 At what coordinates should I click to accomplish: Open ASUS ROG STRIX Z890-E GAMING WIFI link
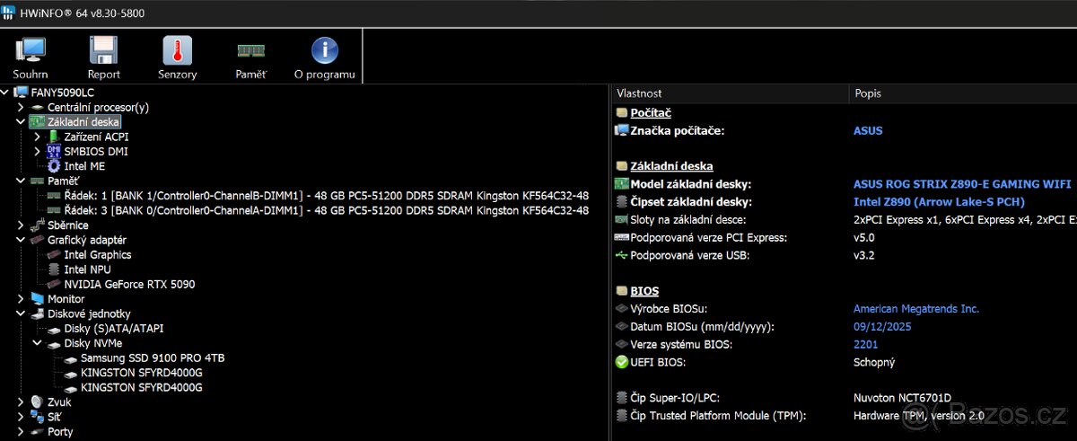[x=962, y=184]
